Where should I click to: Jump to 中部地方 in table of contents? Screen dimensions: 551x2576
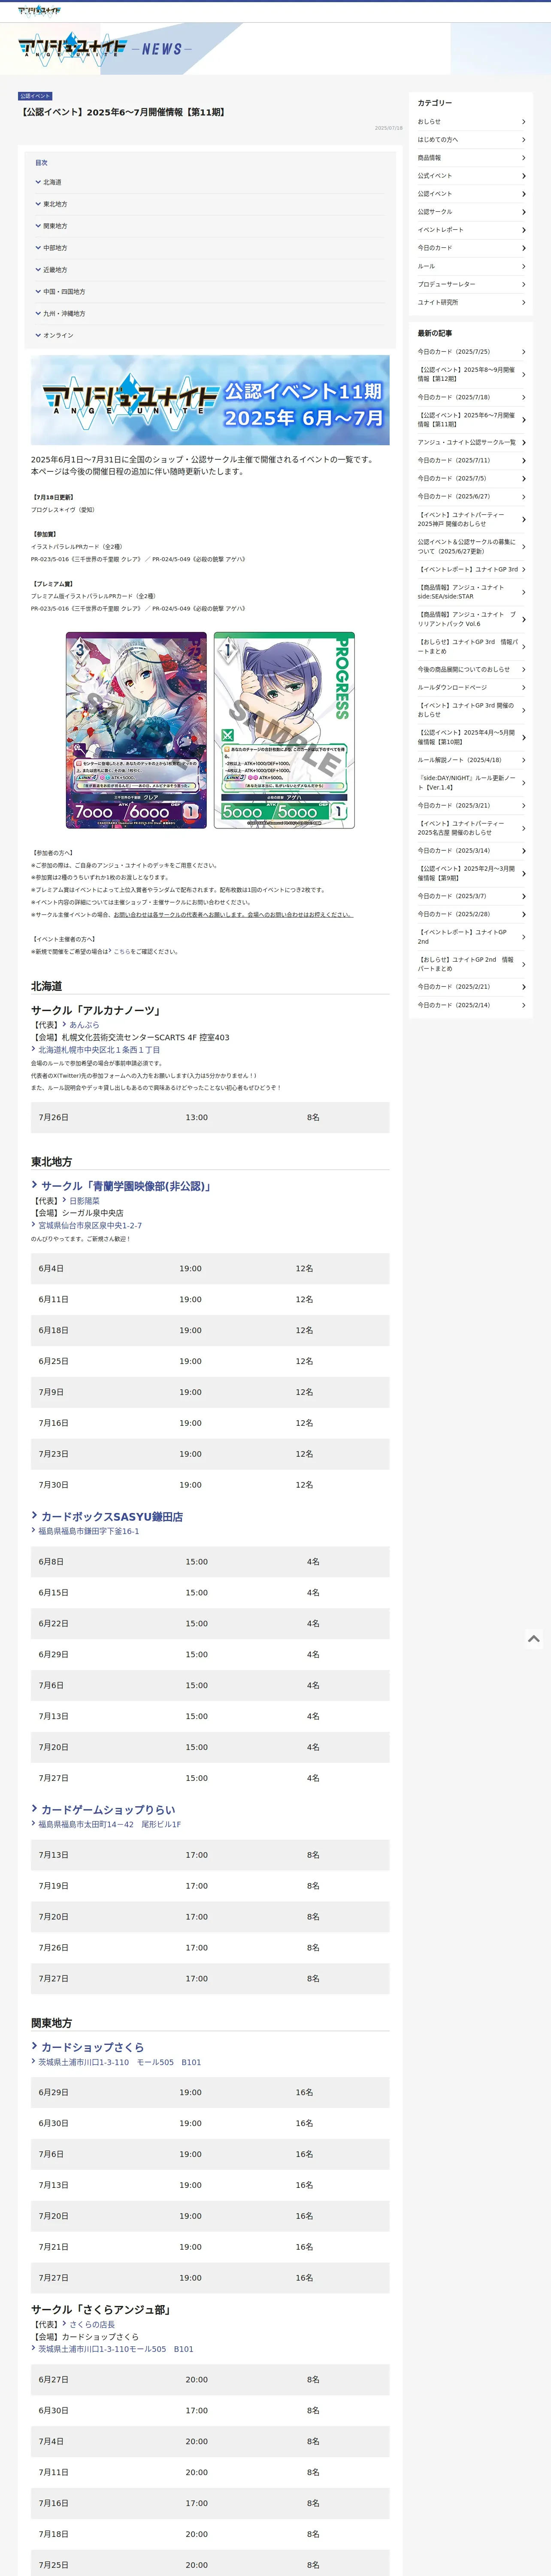click(x=55, y=248)
